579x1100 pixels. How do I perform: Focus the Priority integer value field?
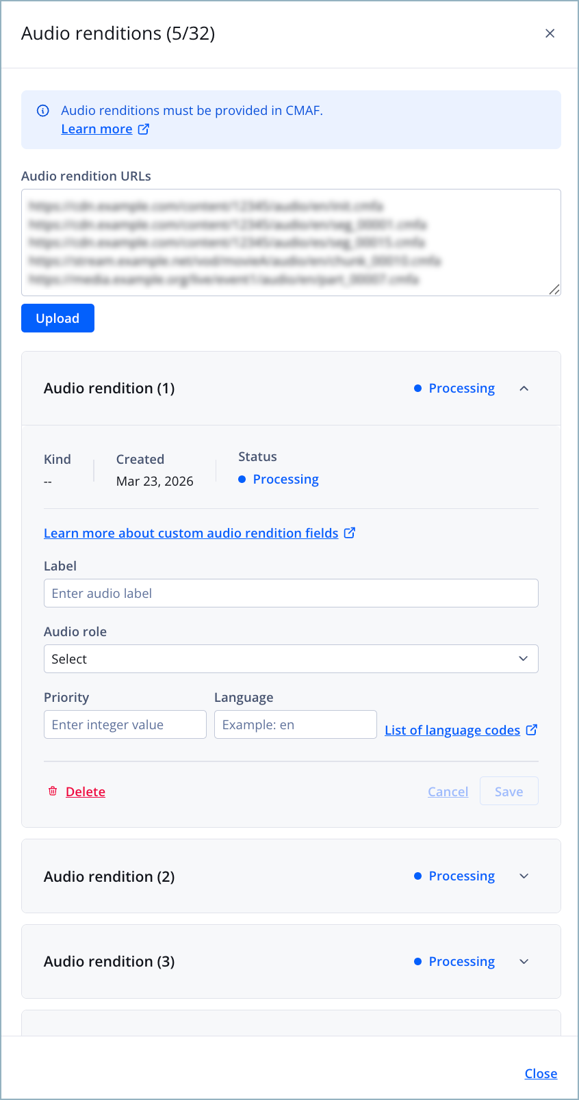click(x=125, y=724)
